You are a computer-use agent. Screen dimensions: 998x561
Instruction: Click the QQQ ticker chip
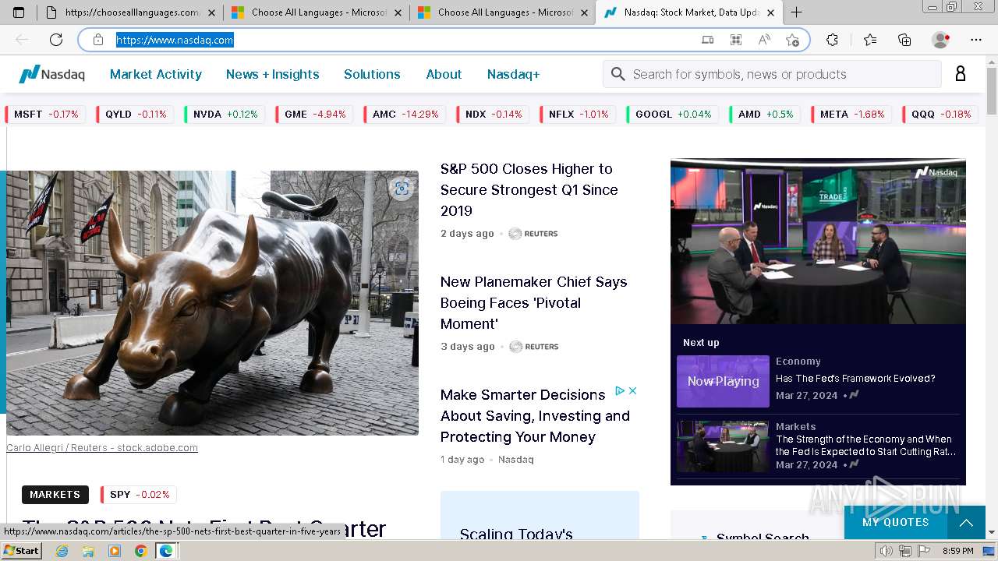941,114
